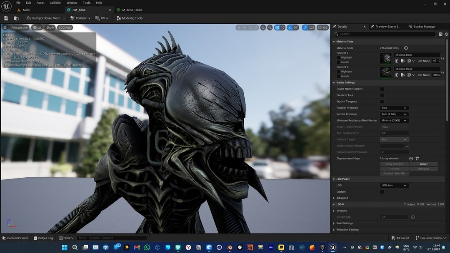The height and width of the screenshot is (253, 450).
Task: Open Details panel settings gear
Action: [x=446, y=34]
